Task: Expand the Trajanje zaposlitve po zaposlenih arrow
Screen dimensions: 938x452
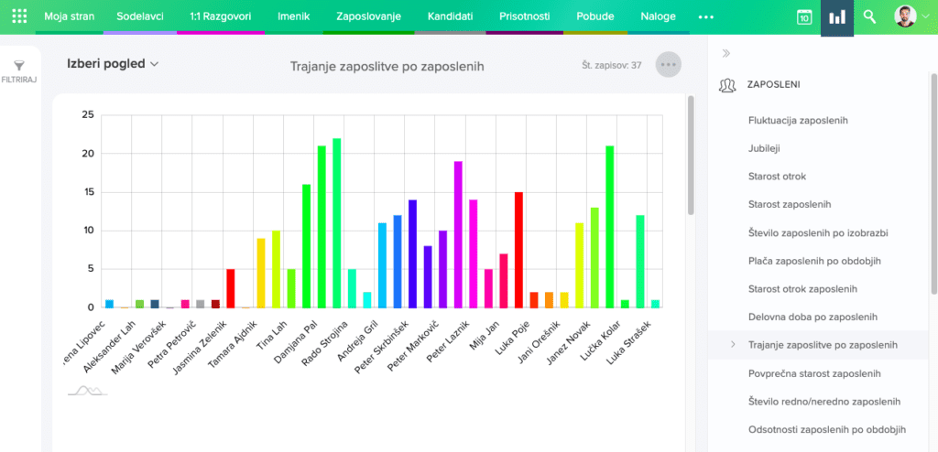Action: tap(732, 345)
